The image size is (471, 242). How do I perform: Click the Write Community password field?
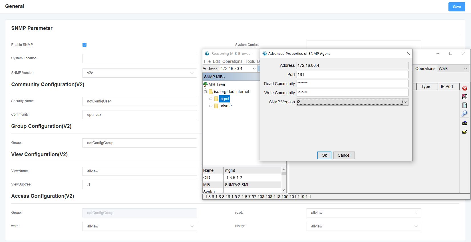353,93
